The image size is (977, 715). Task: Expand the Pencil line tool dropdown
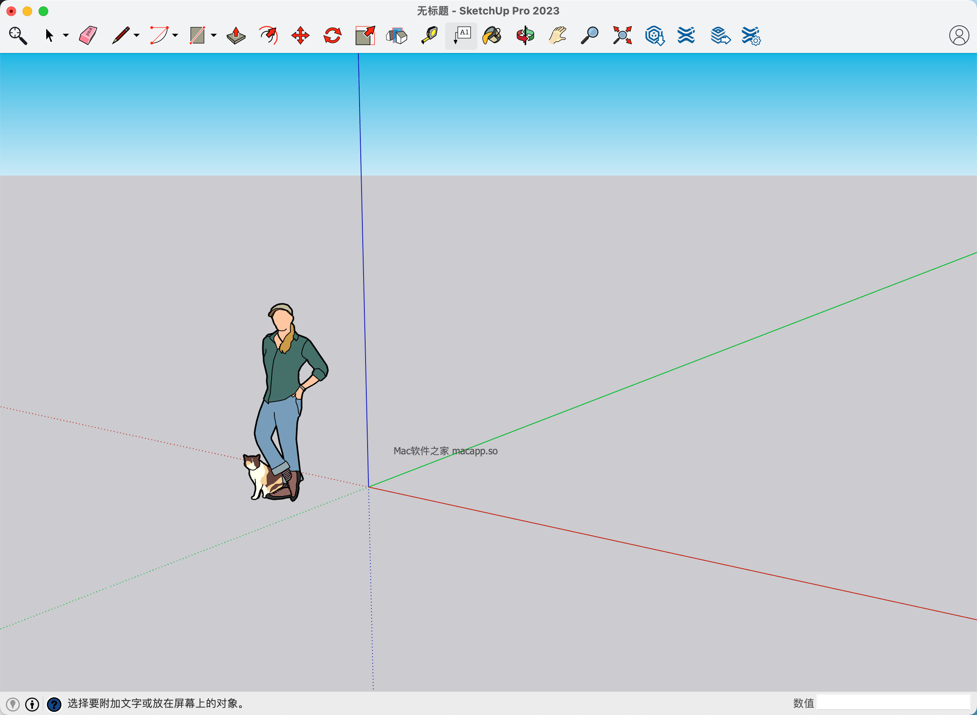pos(137,35)
